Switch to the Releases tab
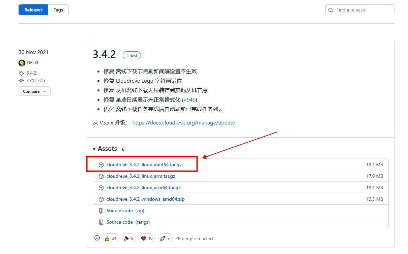The image size is (408, 254). pos(33,10)
